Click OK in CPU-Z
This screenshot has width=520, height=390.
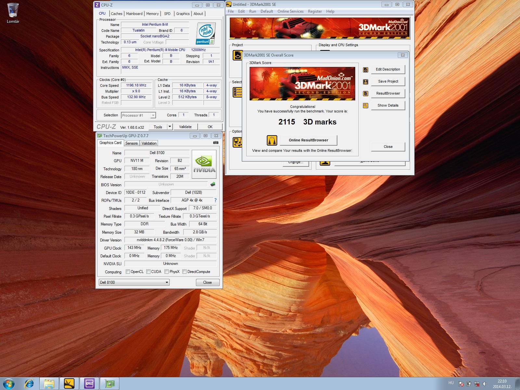210,127
